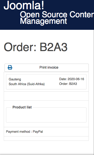Click the vertical scrollbar at right edge
Image resolution: width=94 pixels, height=155 pixels.
(x=94, y=92)
